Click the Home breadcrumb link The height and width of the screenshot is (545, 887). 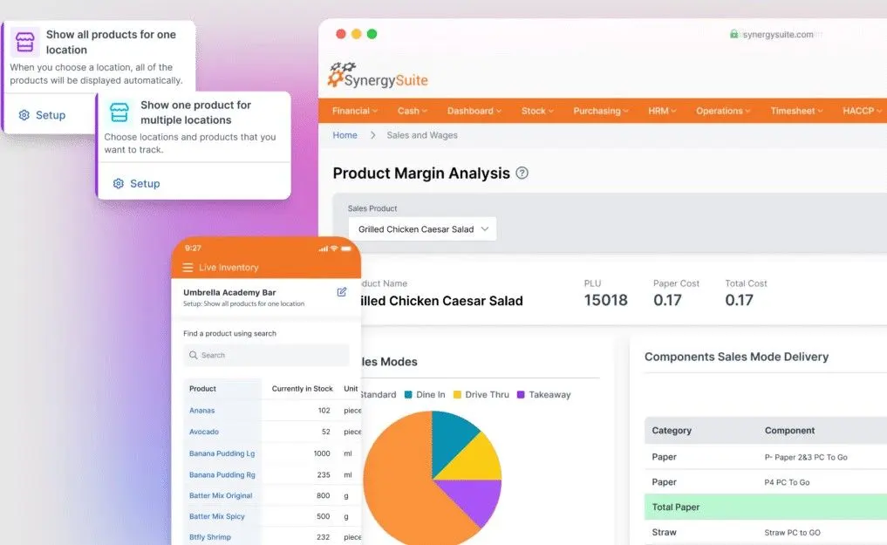[x=345, y=135]
